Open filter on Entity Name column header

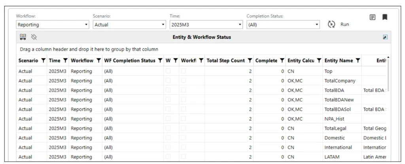[358, 61]
